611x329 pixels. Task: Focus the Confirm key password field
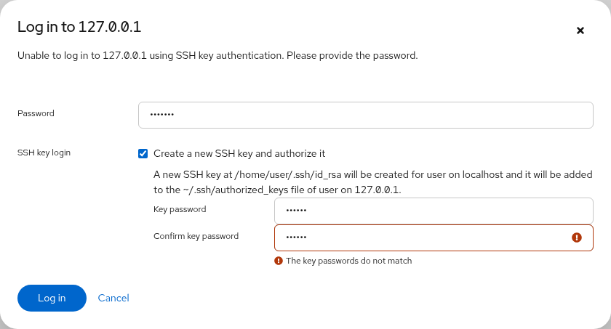(434, 237)
